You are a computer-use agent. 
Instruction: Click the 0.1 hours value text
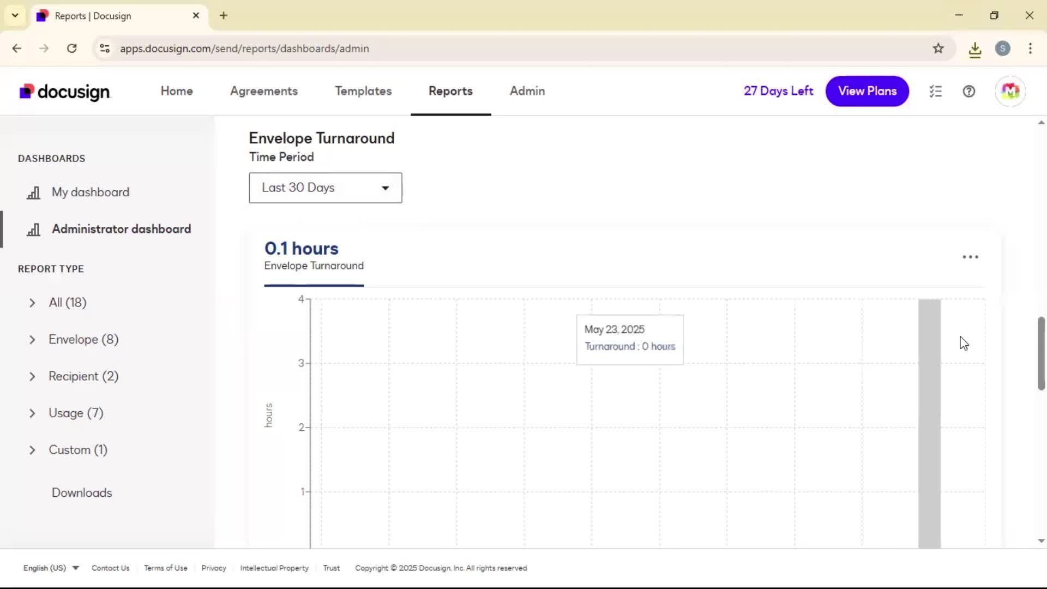(302, 249)
